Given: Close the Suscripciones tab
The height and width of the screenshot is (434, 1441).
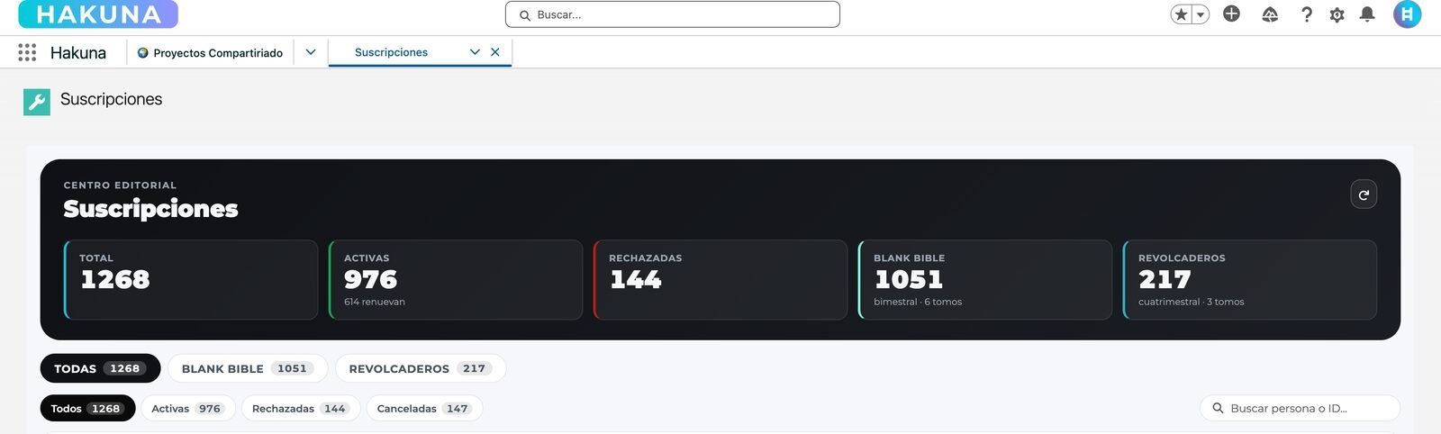Looking at the screenshot, I should pos(494,52).
